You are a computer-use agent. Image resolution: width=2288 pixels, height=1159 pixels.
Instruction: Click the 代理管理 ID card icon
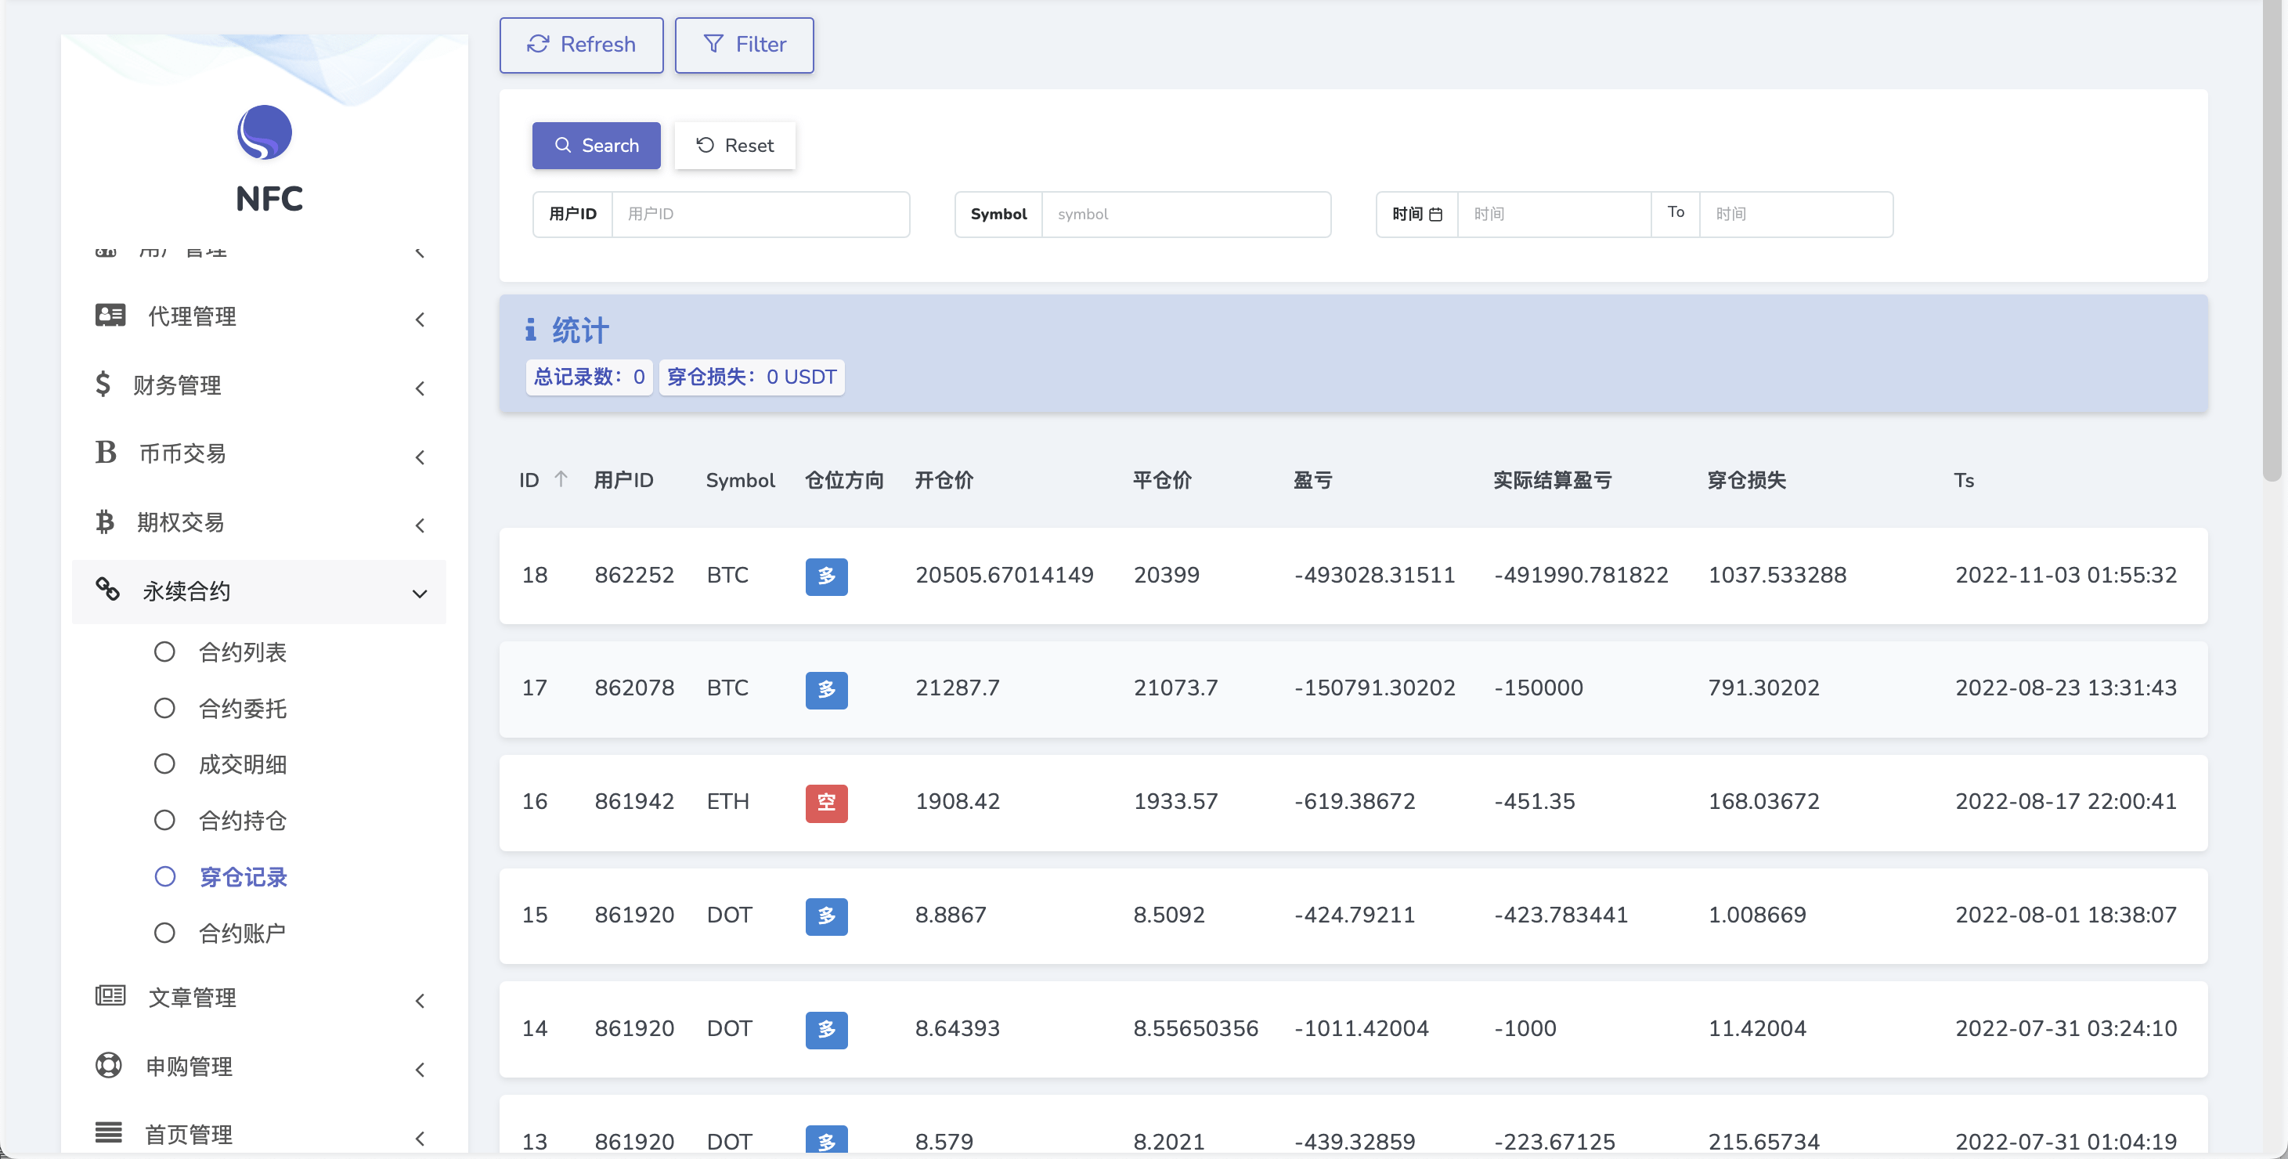point(110,316)
